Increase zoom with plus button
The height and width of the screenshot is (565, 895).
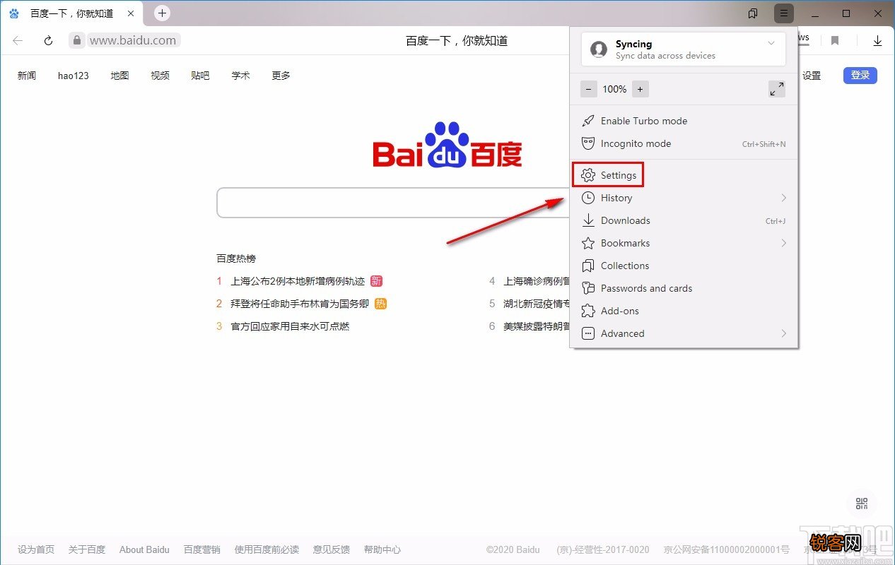pos(640,89)
